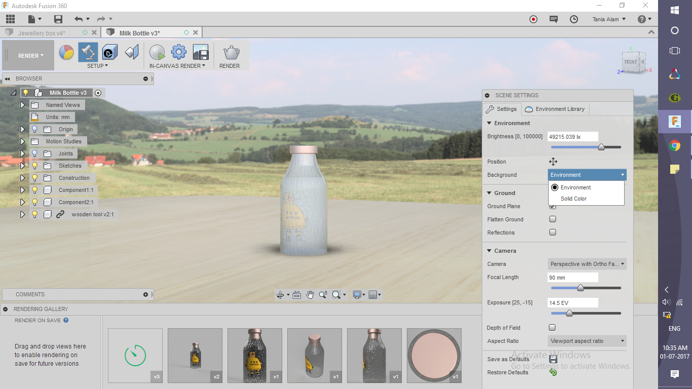Open the Decal tool icon

(110, 52)
